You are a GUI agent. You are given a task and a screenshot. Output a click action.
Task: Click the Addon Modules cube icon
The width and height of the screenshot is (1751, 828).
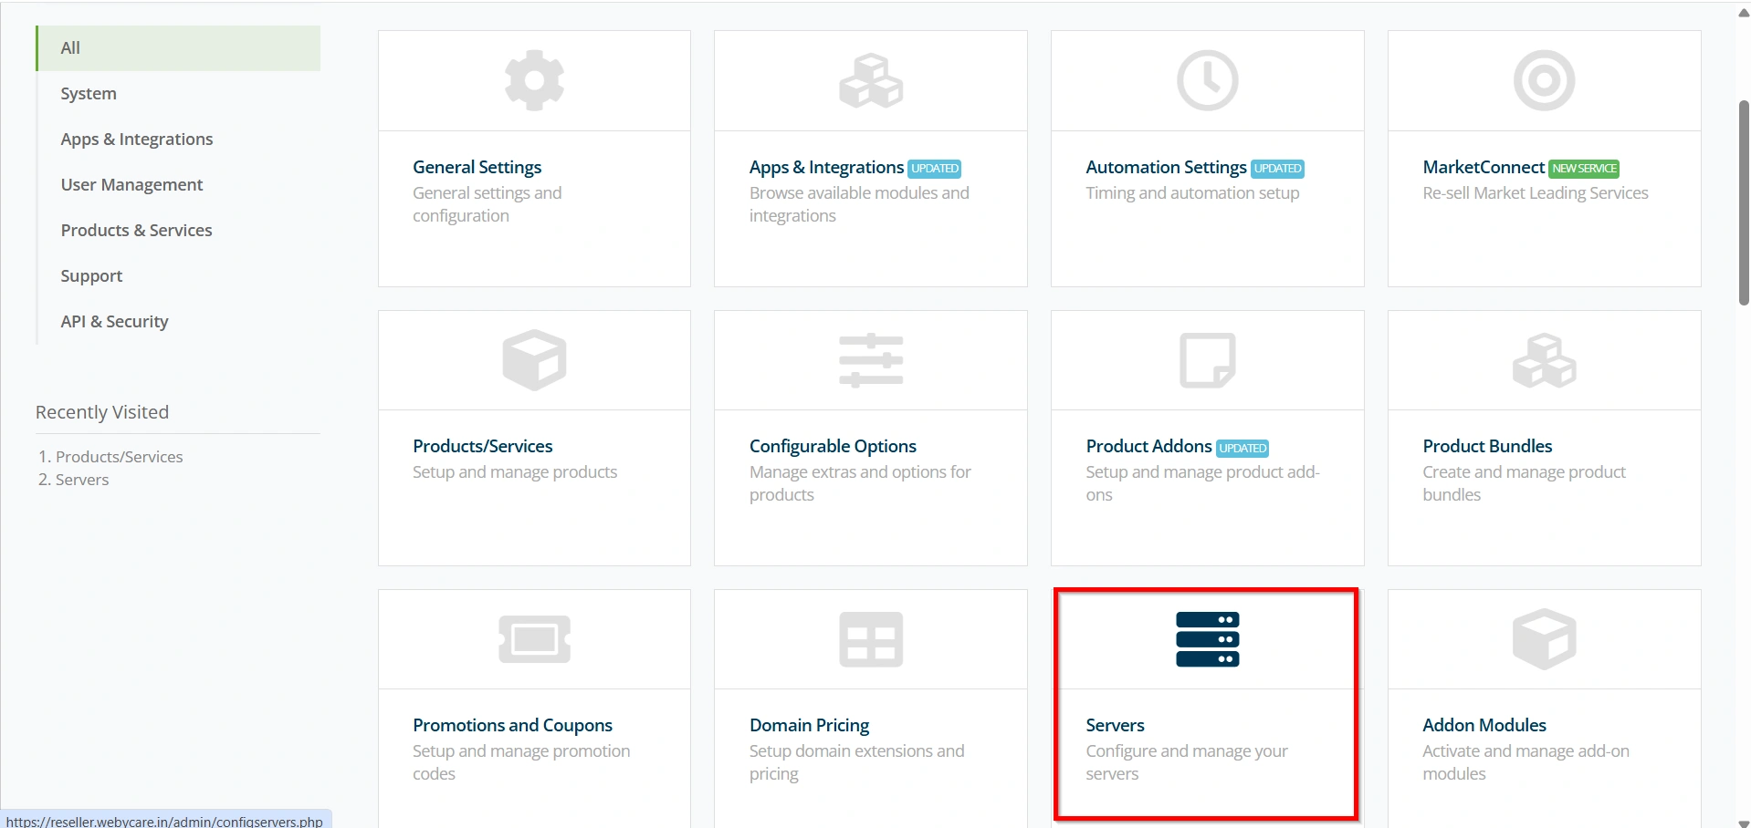[x=1544, y=639]
